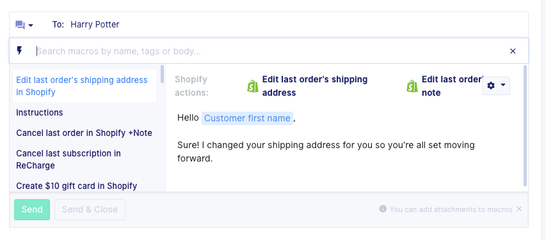Click the lightning bolt macros icon
Viewport: 546px width, 240px height.
pos(20,51)
